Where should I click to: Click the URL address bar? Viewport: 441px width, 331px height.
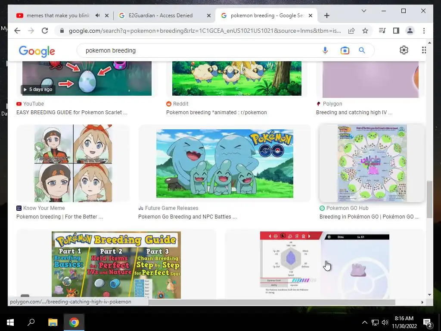click(x=205, y=31)
